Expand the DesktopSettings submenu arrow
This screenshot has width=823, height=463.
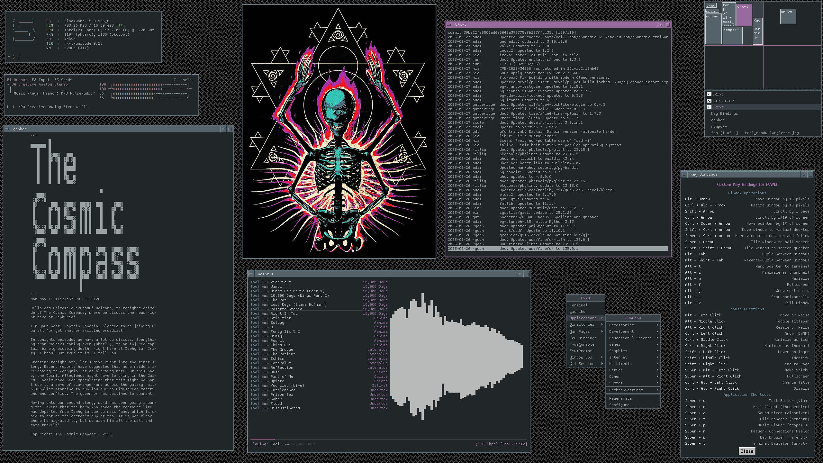coord(657,390)
